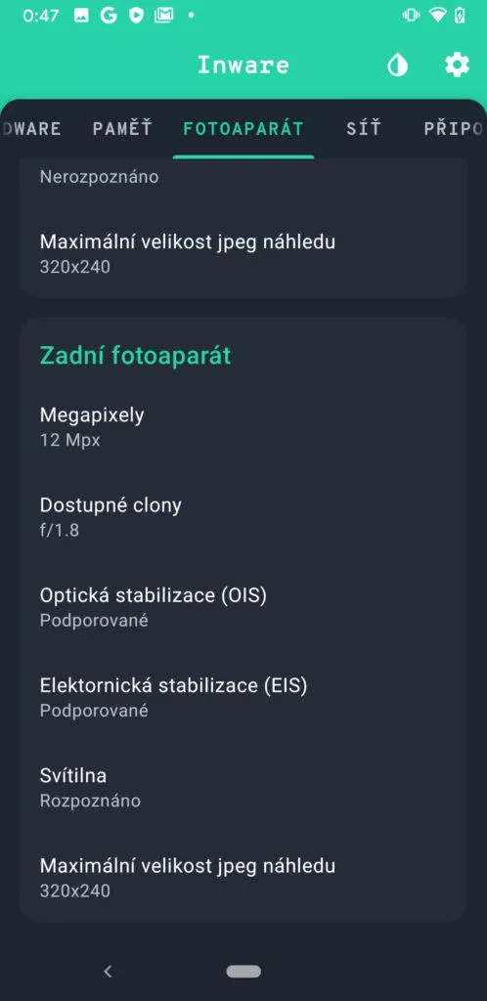
Task: Tap the Android back arrow
Action: pyautogui.click(x=108, y=971)
